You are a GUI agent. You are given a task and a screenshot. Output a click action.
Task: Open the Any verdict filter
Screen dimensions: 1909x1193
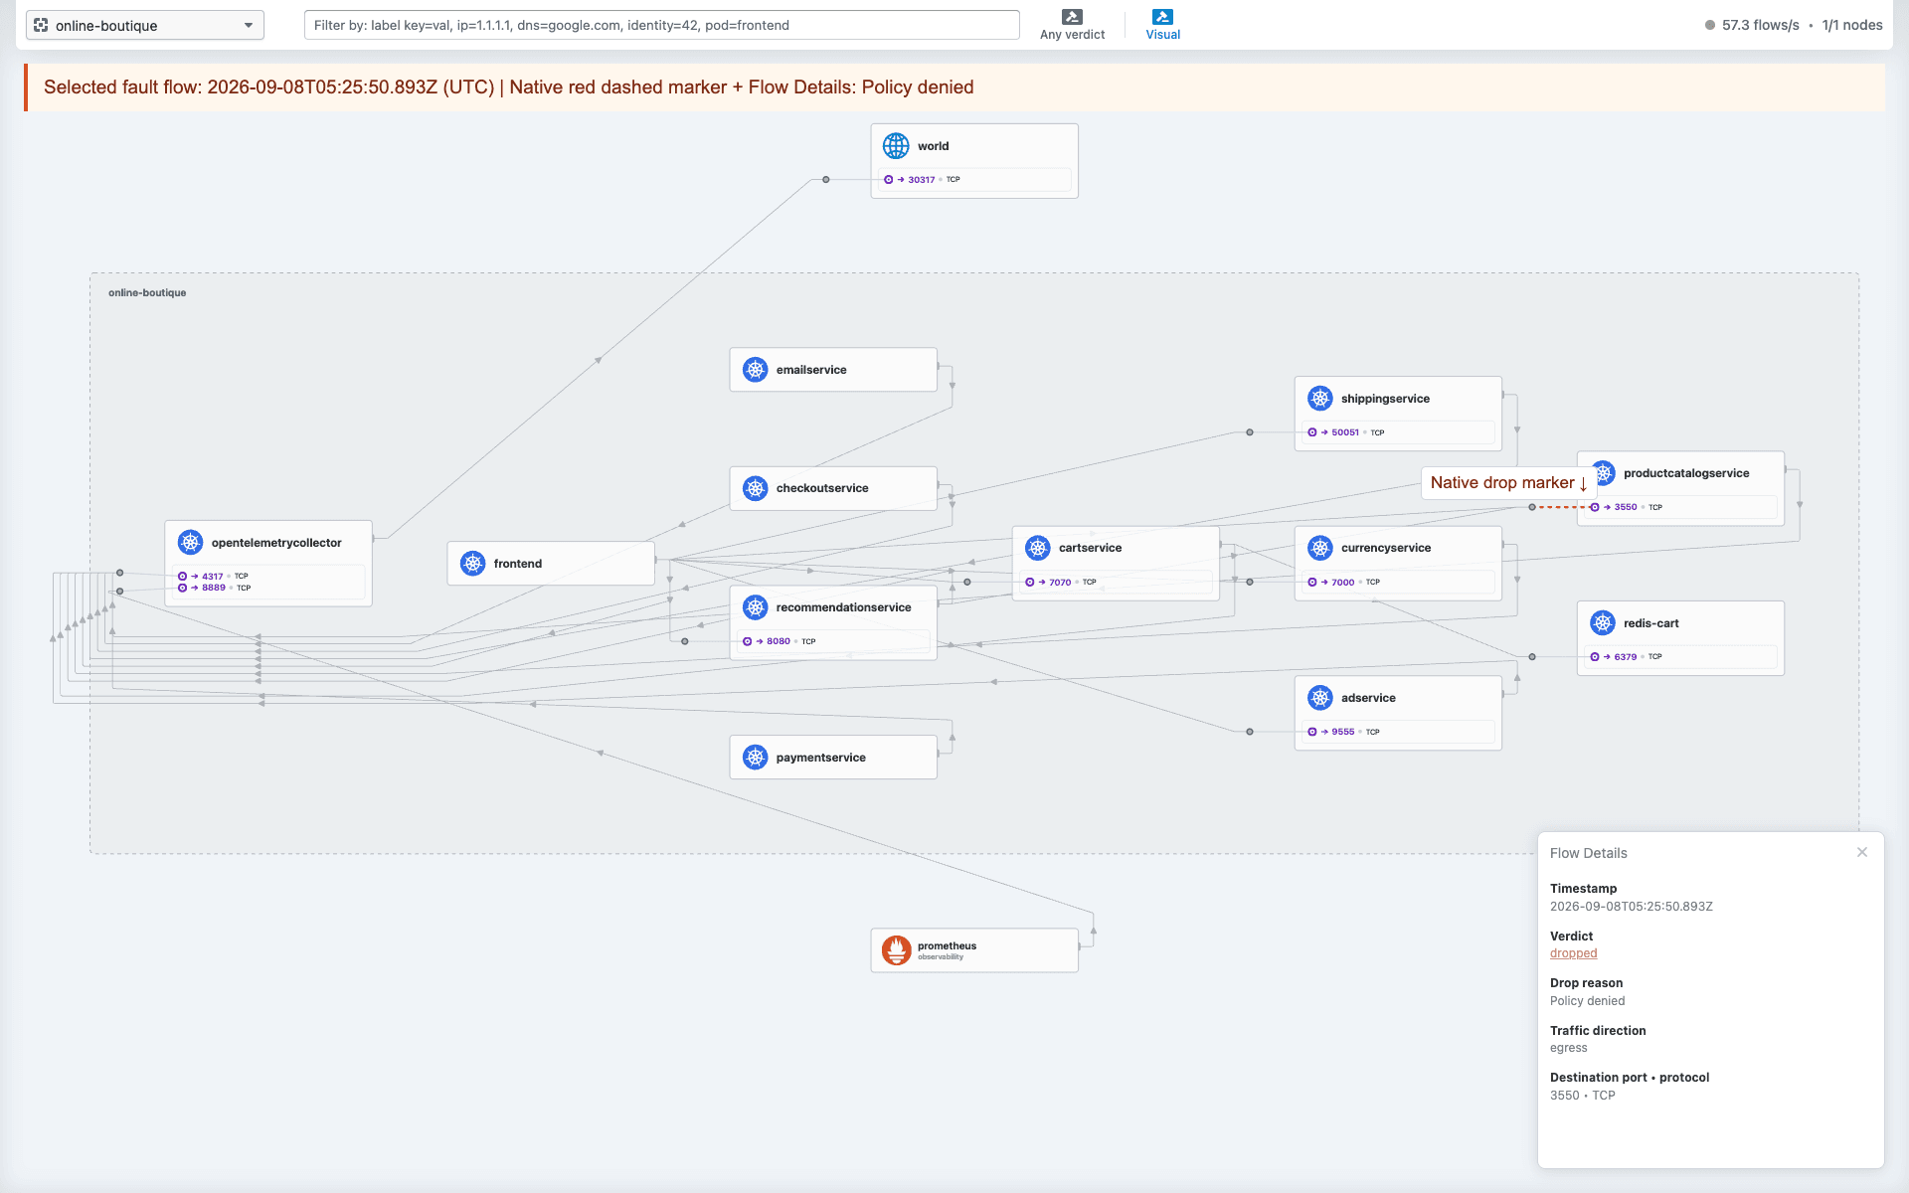1072,25
